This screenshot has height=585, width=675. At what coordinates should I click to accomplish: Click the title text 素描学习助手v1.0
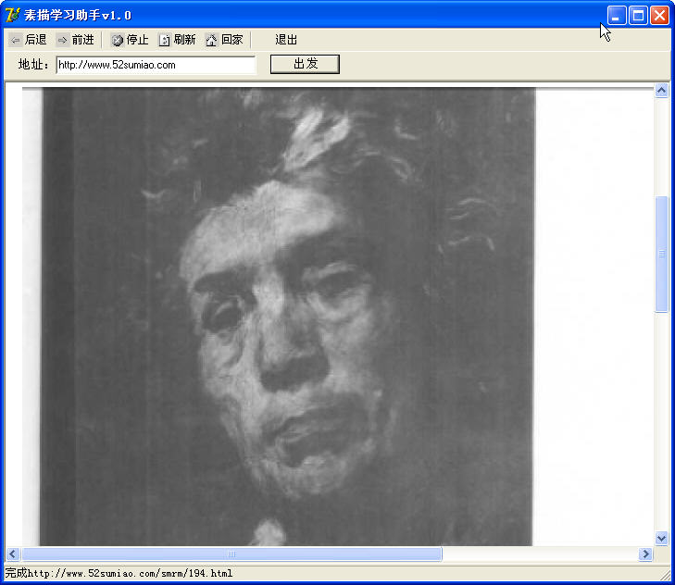[x=78, y=16]
